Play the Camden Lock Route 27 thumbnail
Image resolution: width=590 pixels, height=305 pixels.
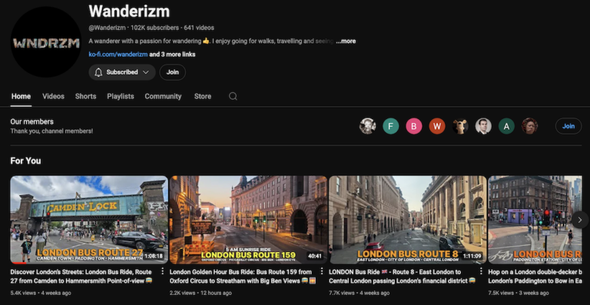(x=89, y=220)
